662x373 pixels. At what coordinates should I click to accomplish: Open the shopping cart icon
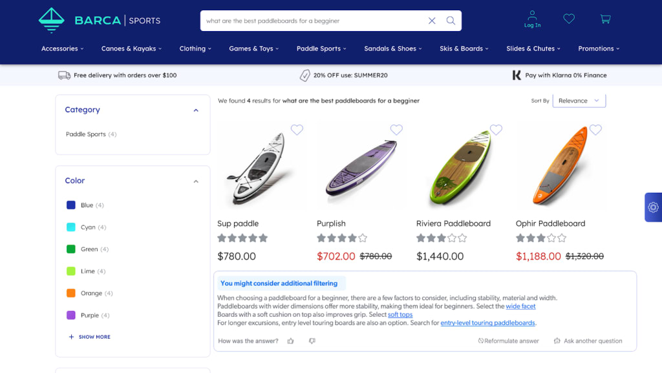[605, 19]
